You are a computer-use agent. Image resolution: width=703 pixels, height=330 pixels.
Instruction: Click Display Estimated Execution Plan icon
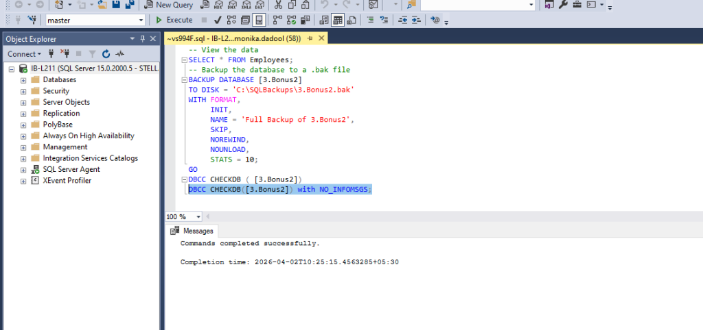tap(231, 20)
